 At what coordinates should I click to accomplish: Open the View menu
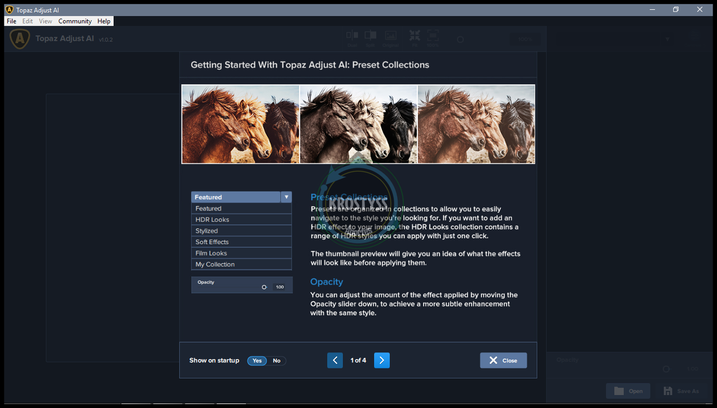click(45, 21)
